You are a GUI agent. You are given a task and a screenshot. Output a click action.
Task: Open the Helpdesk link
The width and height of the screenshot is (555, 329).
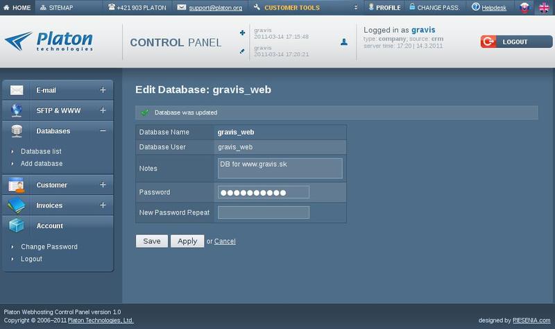coord(494,8)
